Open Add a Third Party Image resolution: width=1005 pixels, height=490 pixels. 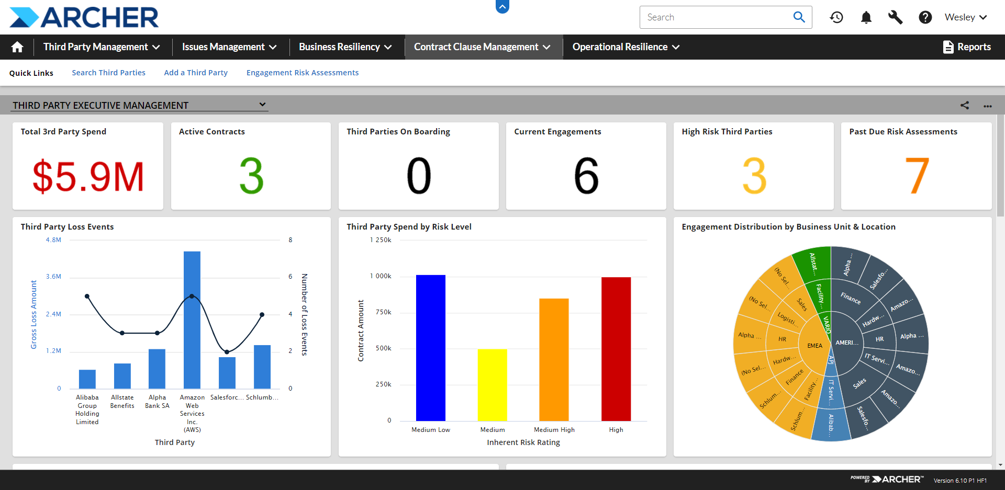click(195, 73)
